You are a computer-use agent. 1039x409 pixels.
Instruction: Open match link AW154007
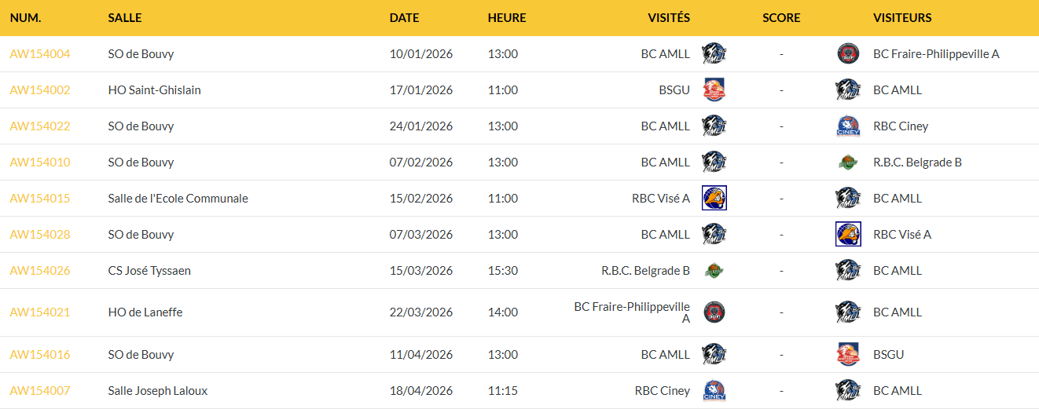point(40,391)
